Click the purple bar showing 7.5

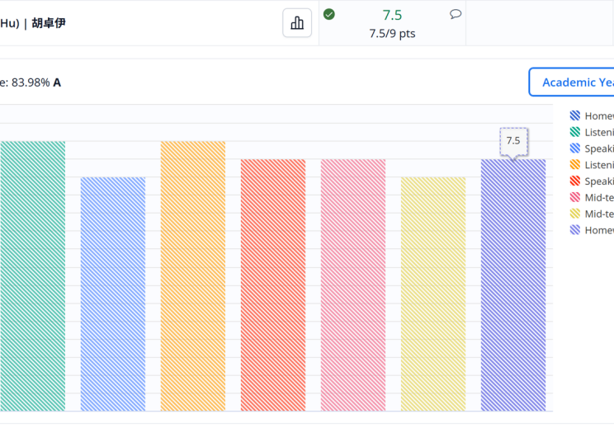click(513, 285)
